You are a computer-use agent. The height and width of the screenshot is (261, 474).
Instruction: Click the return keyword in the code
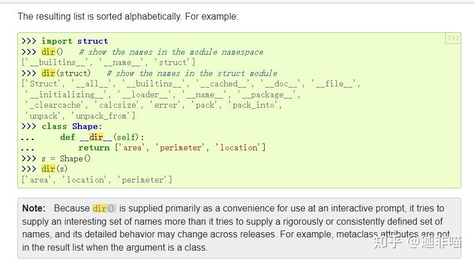pyautogui.click(x=94, y=147)
